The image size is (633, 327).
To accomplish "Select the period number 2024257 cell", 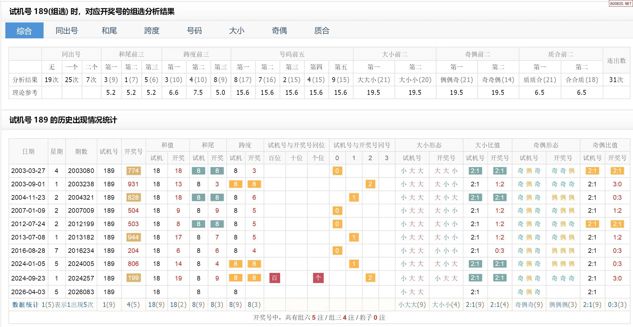I will click(x=81, y=278).
